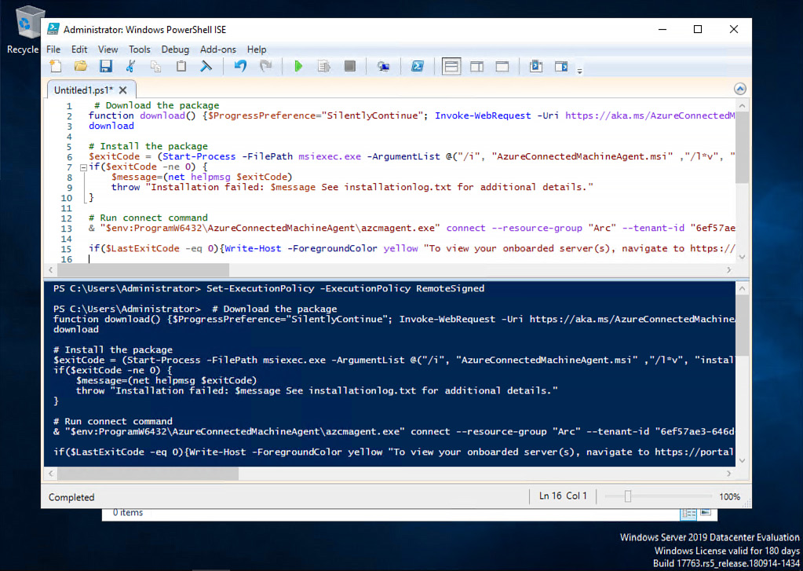
Task: Select the Untitled1.ps1 script tab
Action: click(83, 90)
